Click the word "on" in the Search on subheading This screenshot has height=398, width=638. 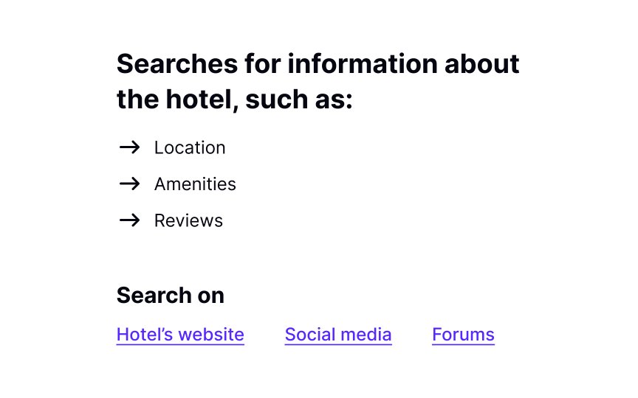click(210, 296)
